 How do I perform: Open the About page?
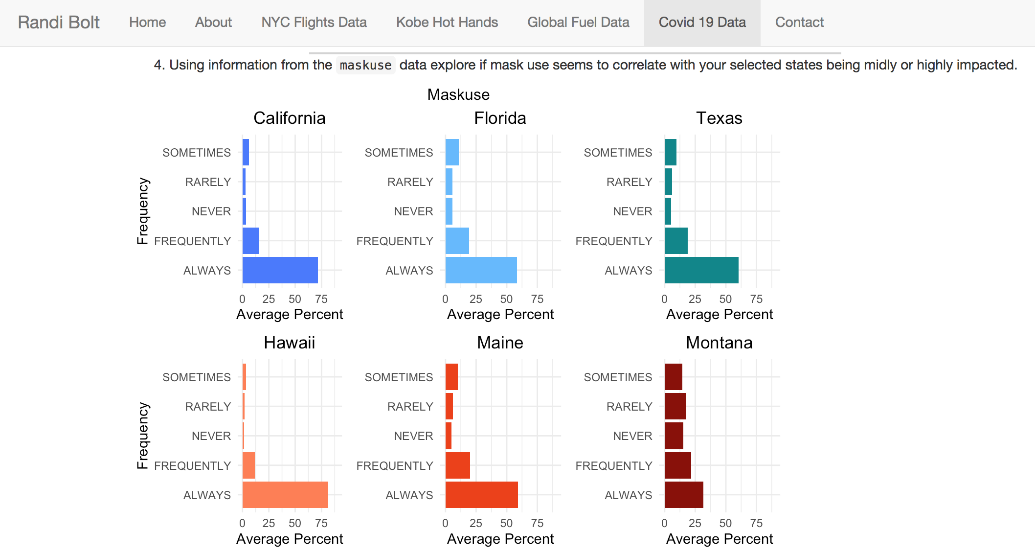point(213,23)
